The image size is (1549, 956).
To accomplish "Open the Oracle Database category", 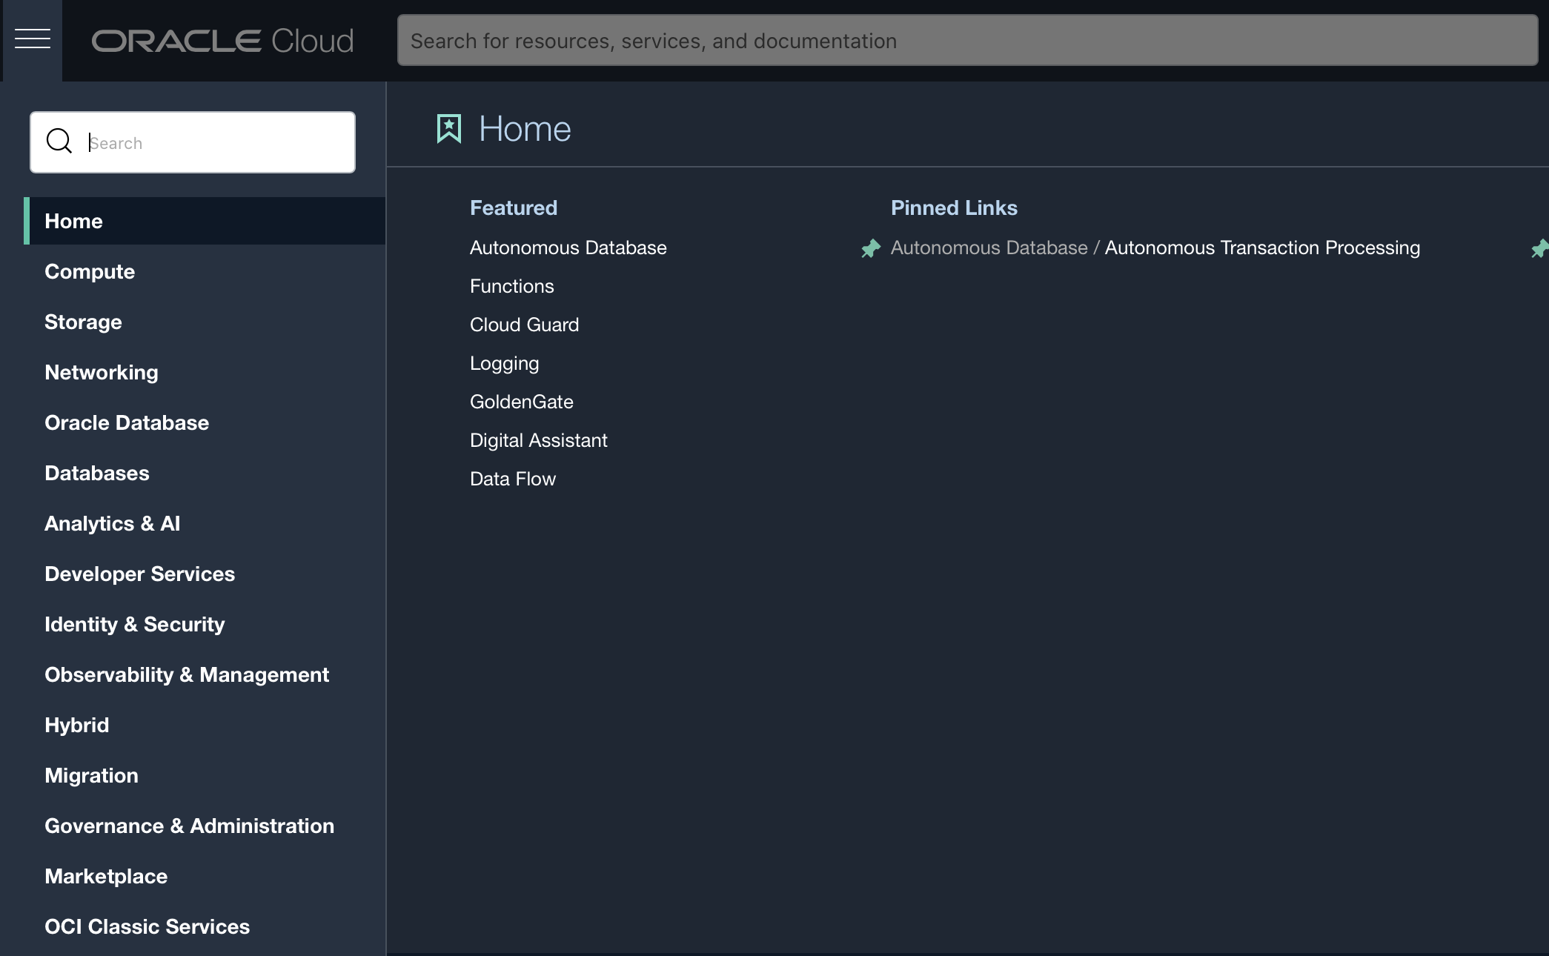I will click(127, 422).
